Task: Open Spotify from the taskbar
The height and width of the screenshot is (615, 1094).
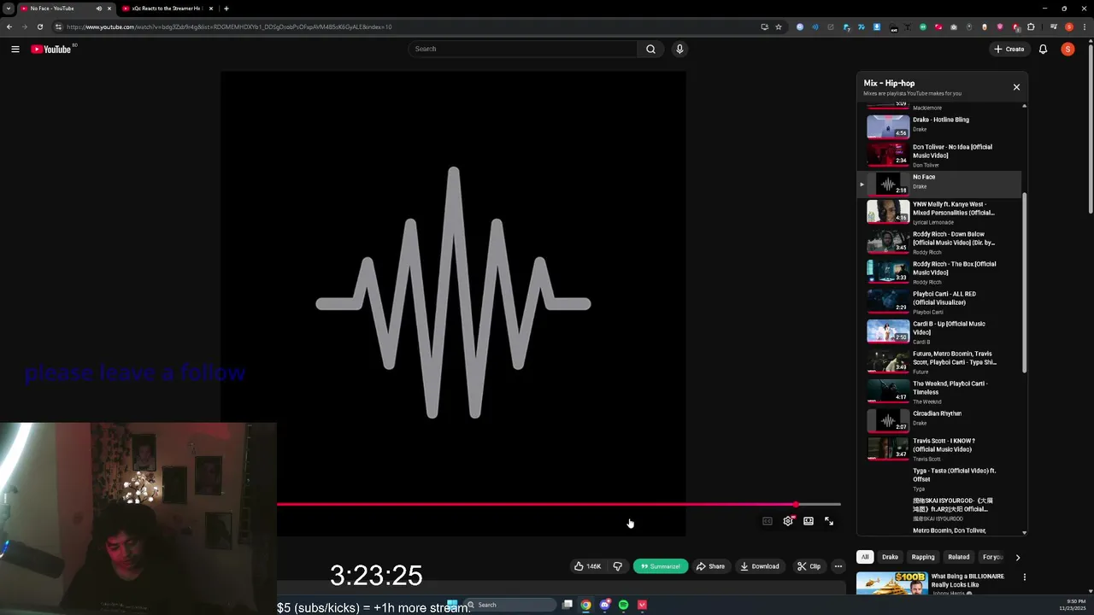Action: coord(623,605)
